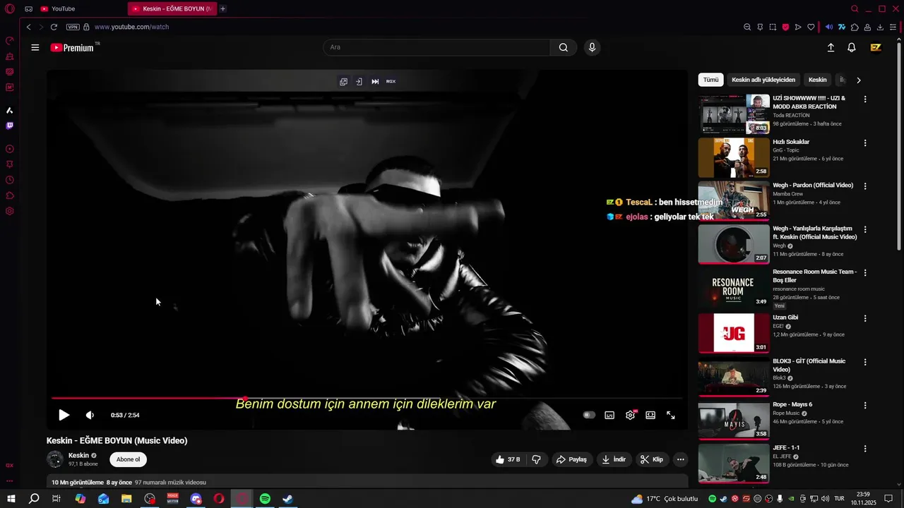The image size is (904, 508).
Task: Click the Ara search input field
Action: pyautogui.click(x=436, y=47)
